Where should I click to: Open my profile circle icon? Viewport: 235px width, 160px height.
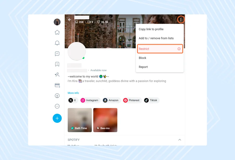point(57,96)
